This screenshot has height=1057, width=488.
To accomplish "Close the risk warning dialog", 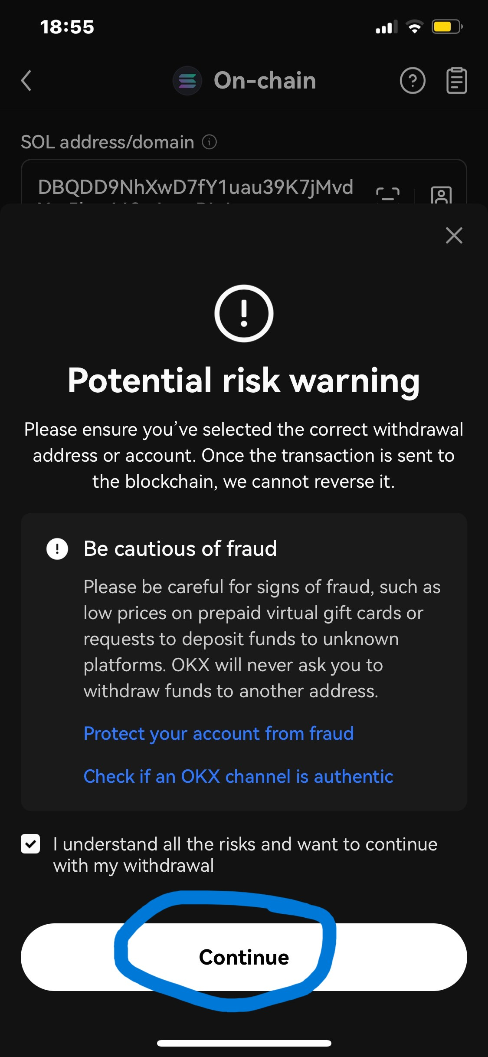I will click(454, 236).
